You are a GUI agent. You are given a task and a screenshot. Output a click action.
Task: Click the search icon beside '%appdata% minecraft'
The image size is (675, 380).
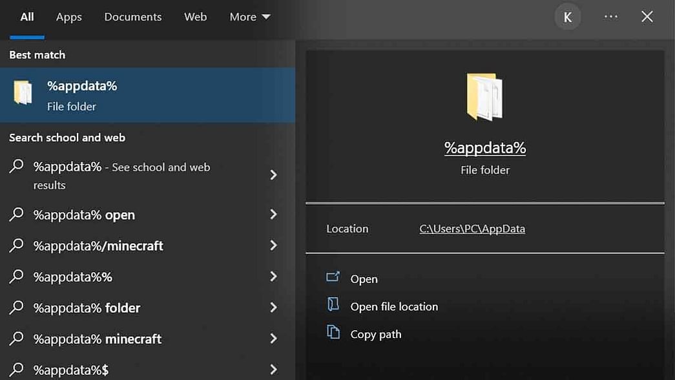tap(16, 338)
